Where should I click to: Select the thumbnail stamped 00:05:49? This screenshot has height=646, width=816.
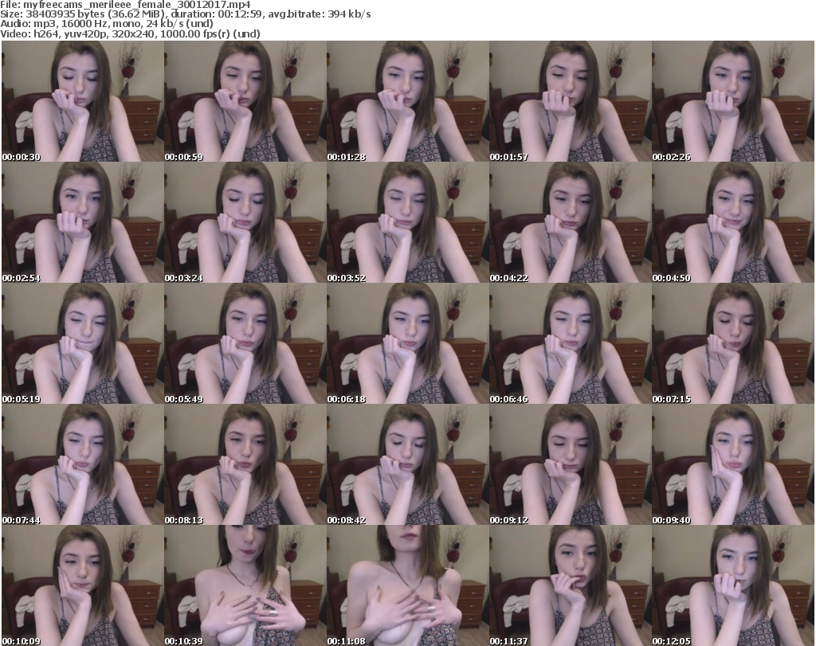click(245, 344)
